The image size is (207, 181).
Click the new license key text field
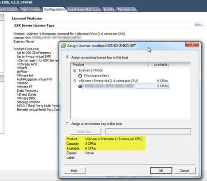[148, 131]
